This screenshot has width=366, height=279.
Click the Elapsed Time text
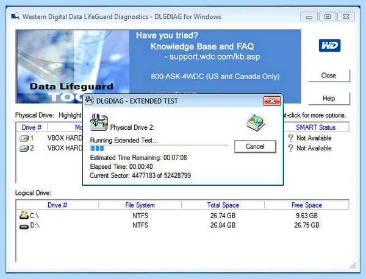click(x=121, y=167)
